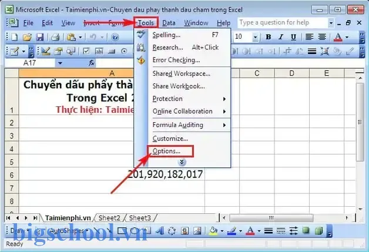Apply Shadow Style green square icon
Viewport: 369px width, 252px height.
click(x=306, y=231)
